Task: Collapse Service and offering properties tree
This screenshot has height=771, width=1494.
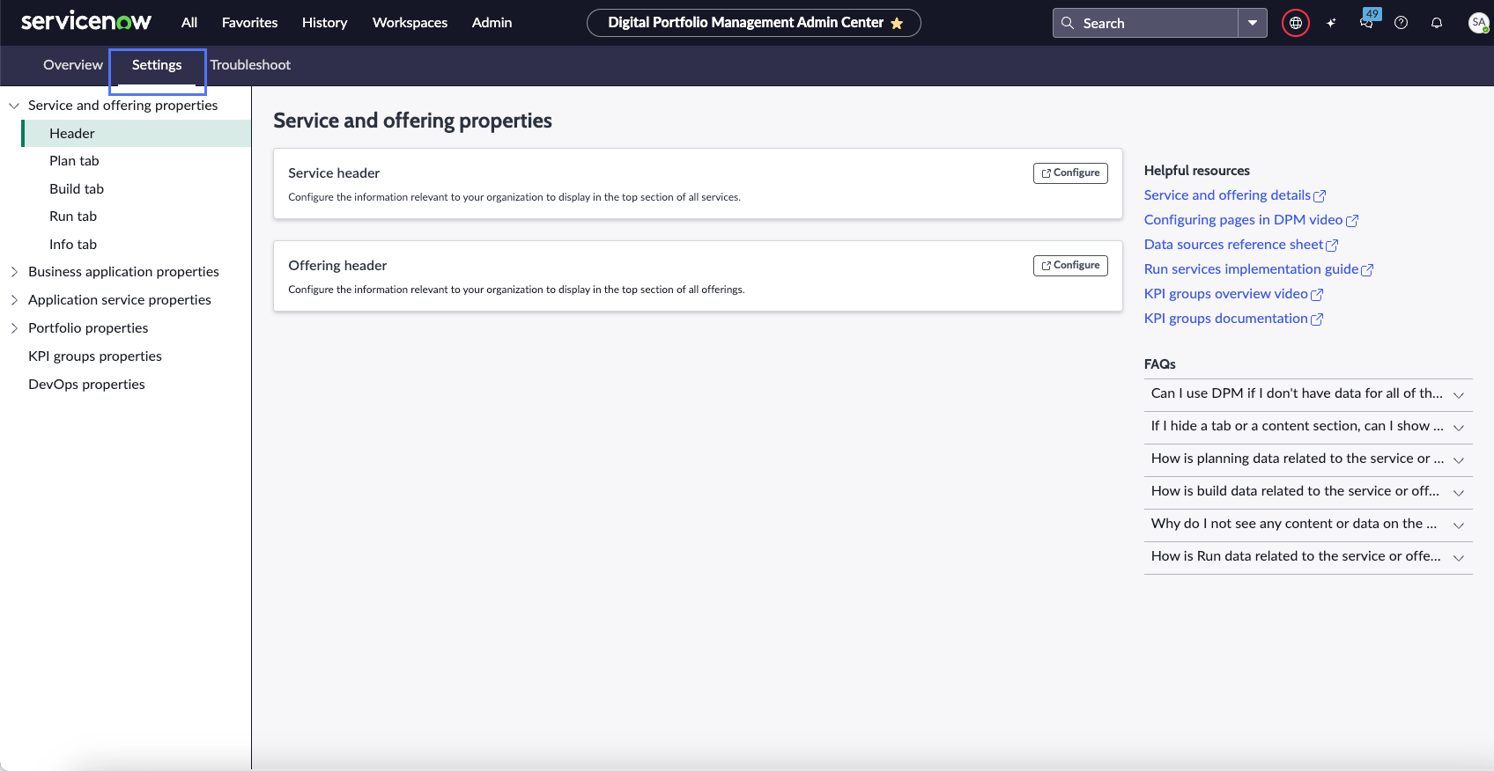Action: pos(14,106)
